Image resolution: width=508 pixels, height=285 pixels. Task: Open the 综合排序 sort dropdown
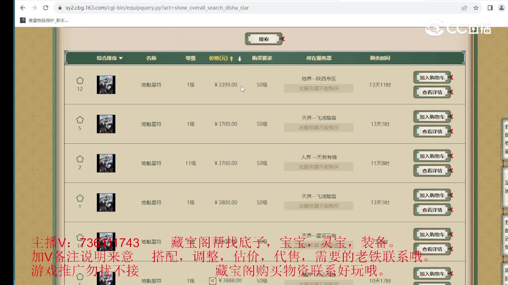click(x=110, y=58)
